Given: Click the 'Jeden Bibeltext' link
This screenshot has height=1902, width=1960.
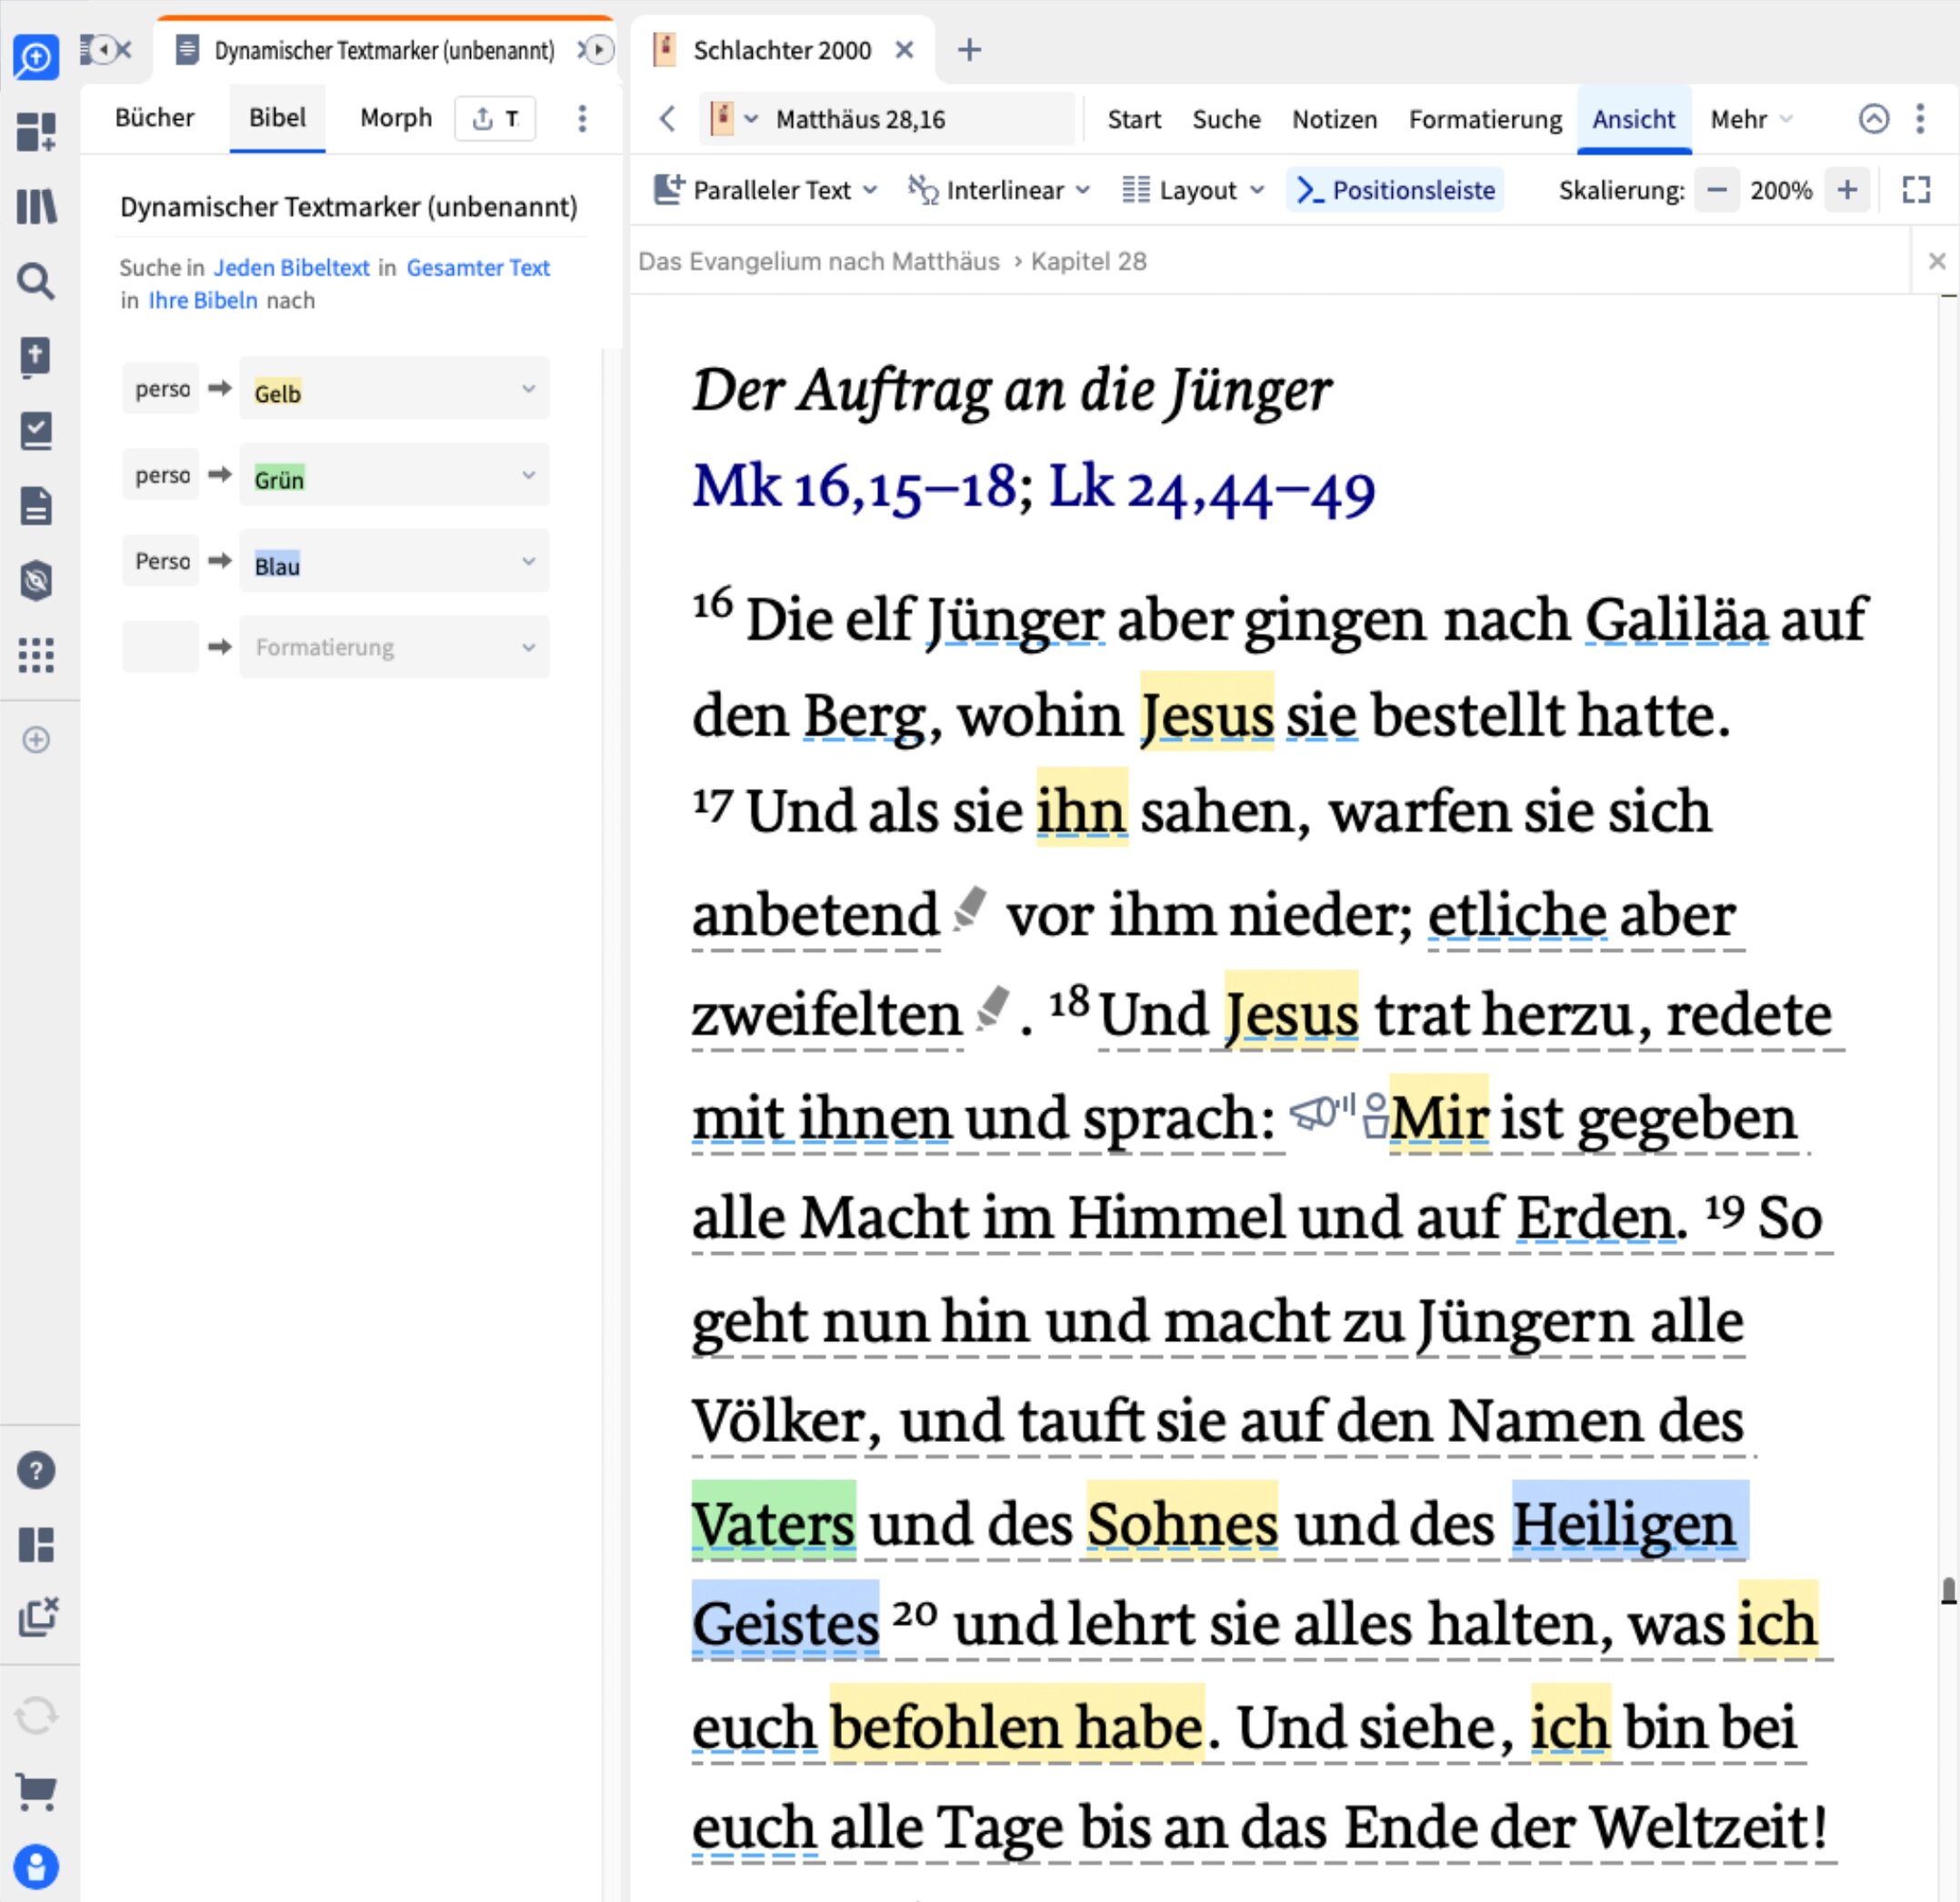Looking at the screenshot, I should point(292,267).
